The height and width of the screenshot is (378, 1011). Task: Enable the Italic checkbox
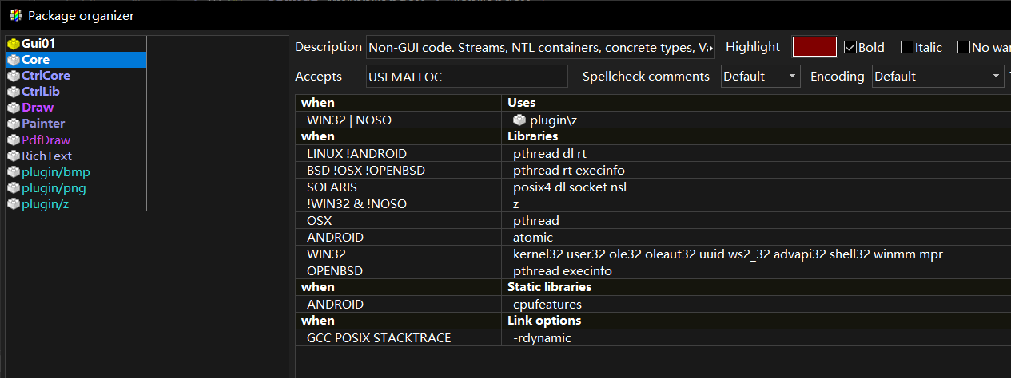[907, 47]
